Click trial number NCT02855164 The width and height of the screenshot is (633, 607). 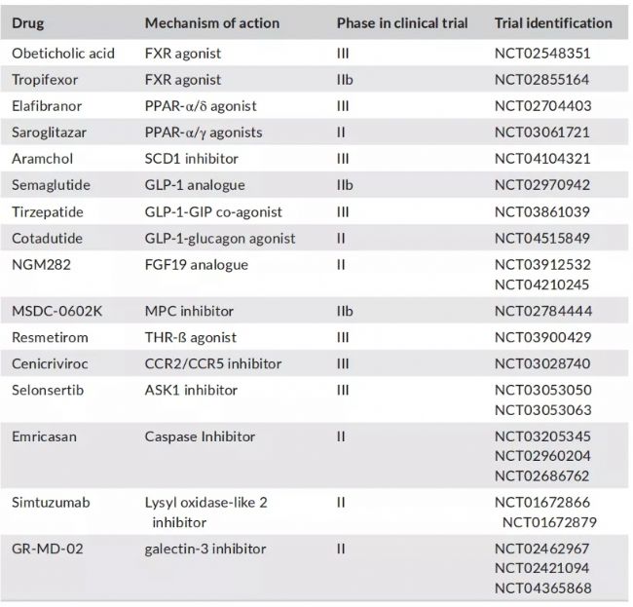[x=542, y=80]
